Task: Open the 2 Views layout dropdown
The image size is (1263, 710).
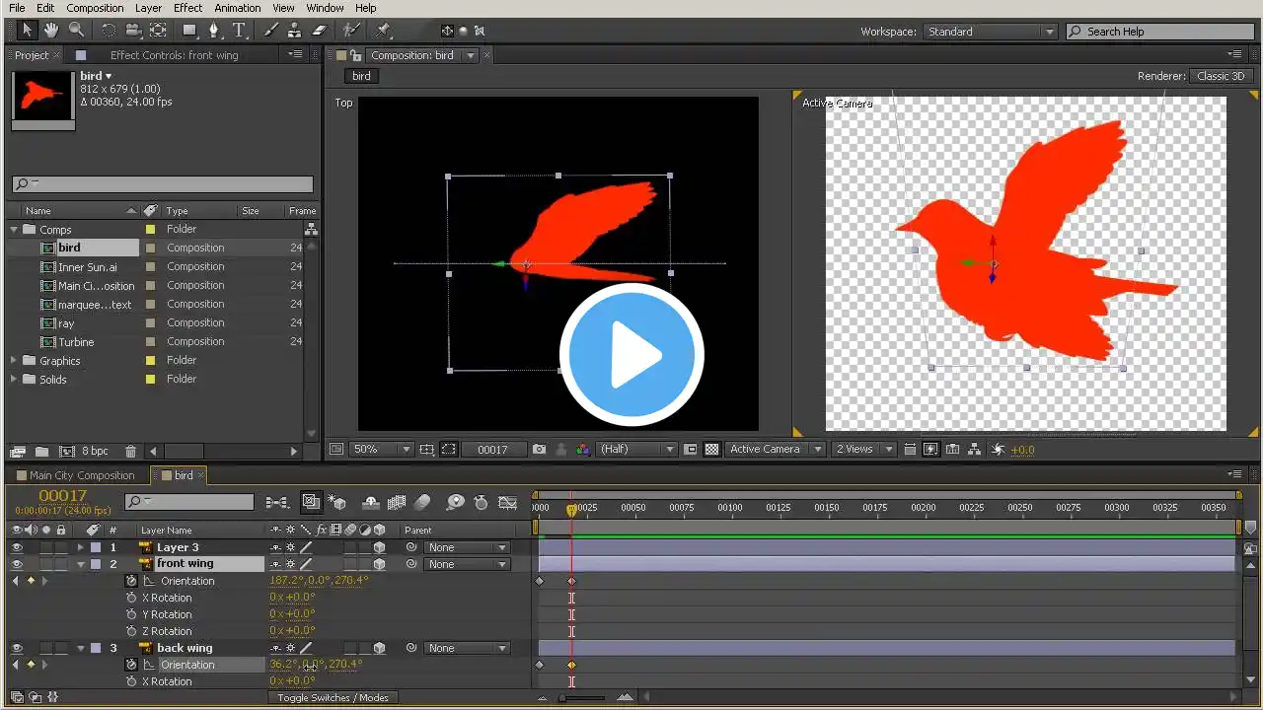Action: pyautogui.click(x=863, y=449)
